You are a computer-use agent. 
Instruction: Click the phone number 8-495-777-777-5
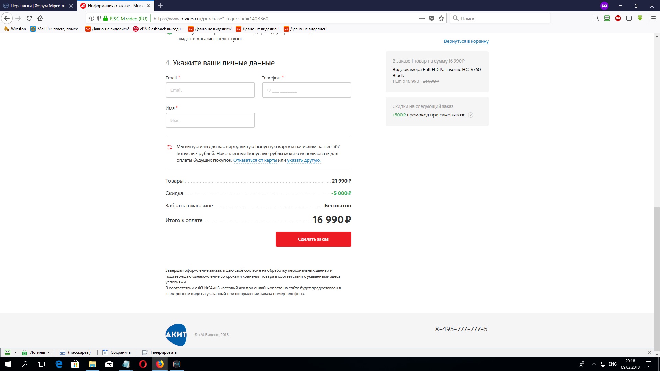pos(461,329)
